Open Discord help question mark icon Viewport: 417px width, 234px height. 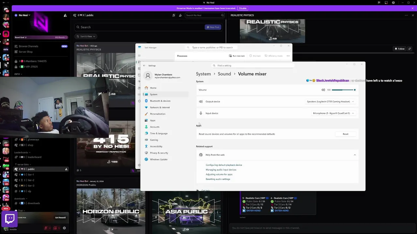click(394, 3)
